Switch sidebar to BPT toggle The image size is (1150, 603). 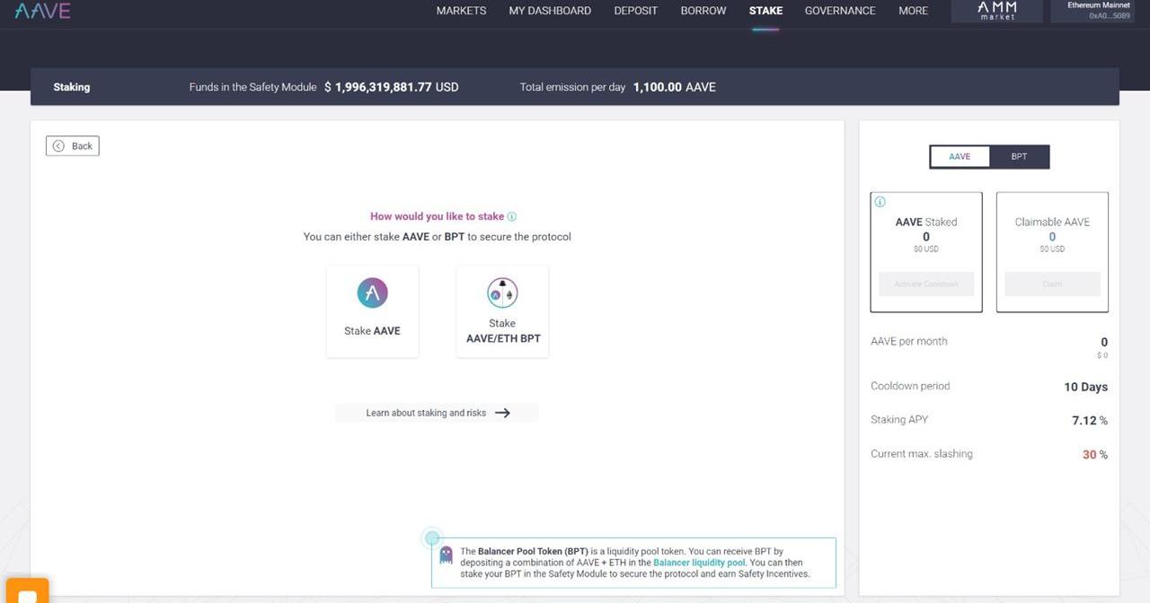[1019, 156]
